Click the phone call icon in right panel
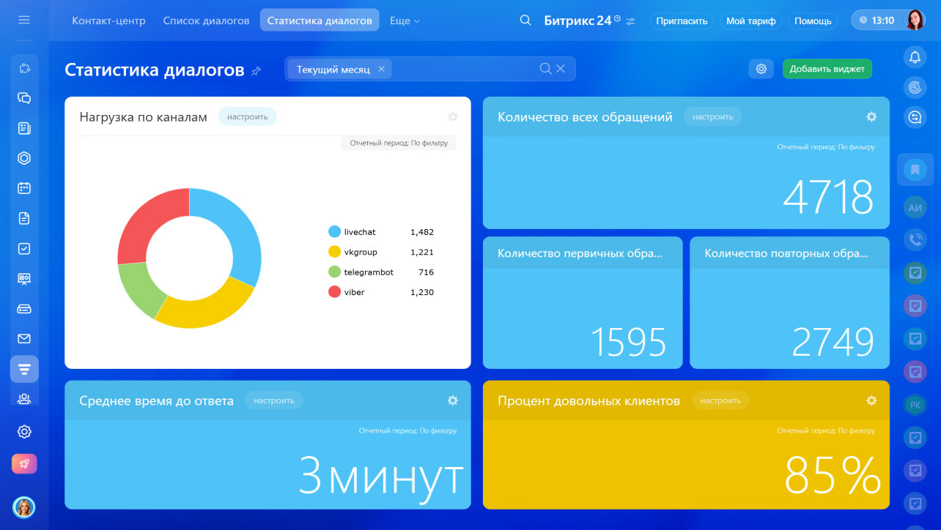The width and height of the screenshot is (941, 530). point(915,239)
